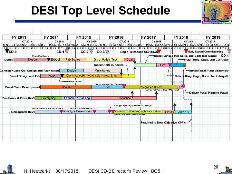Click the FY 2013 header cell

pos(19,37)
